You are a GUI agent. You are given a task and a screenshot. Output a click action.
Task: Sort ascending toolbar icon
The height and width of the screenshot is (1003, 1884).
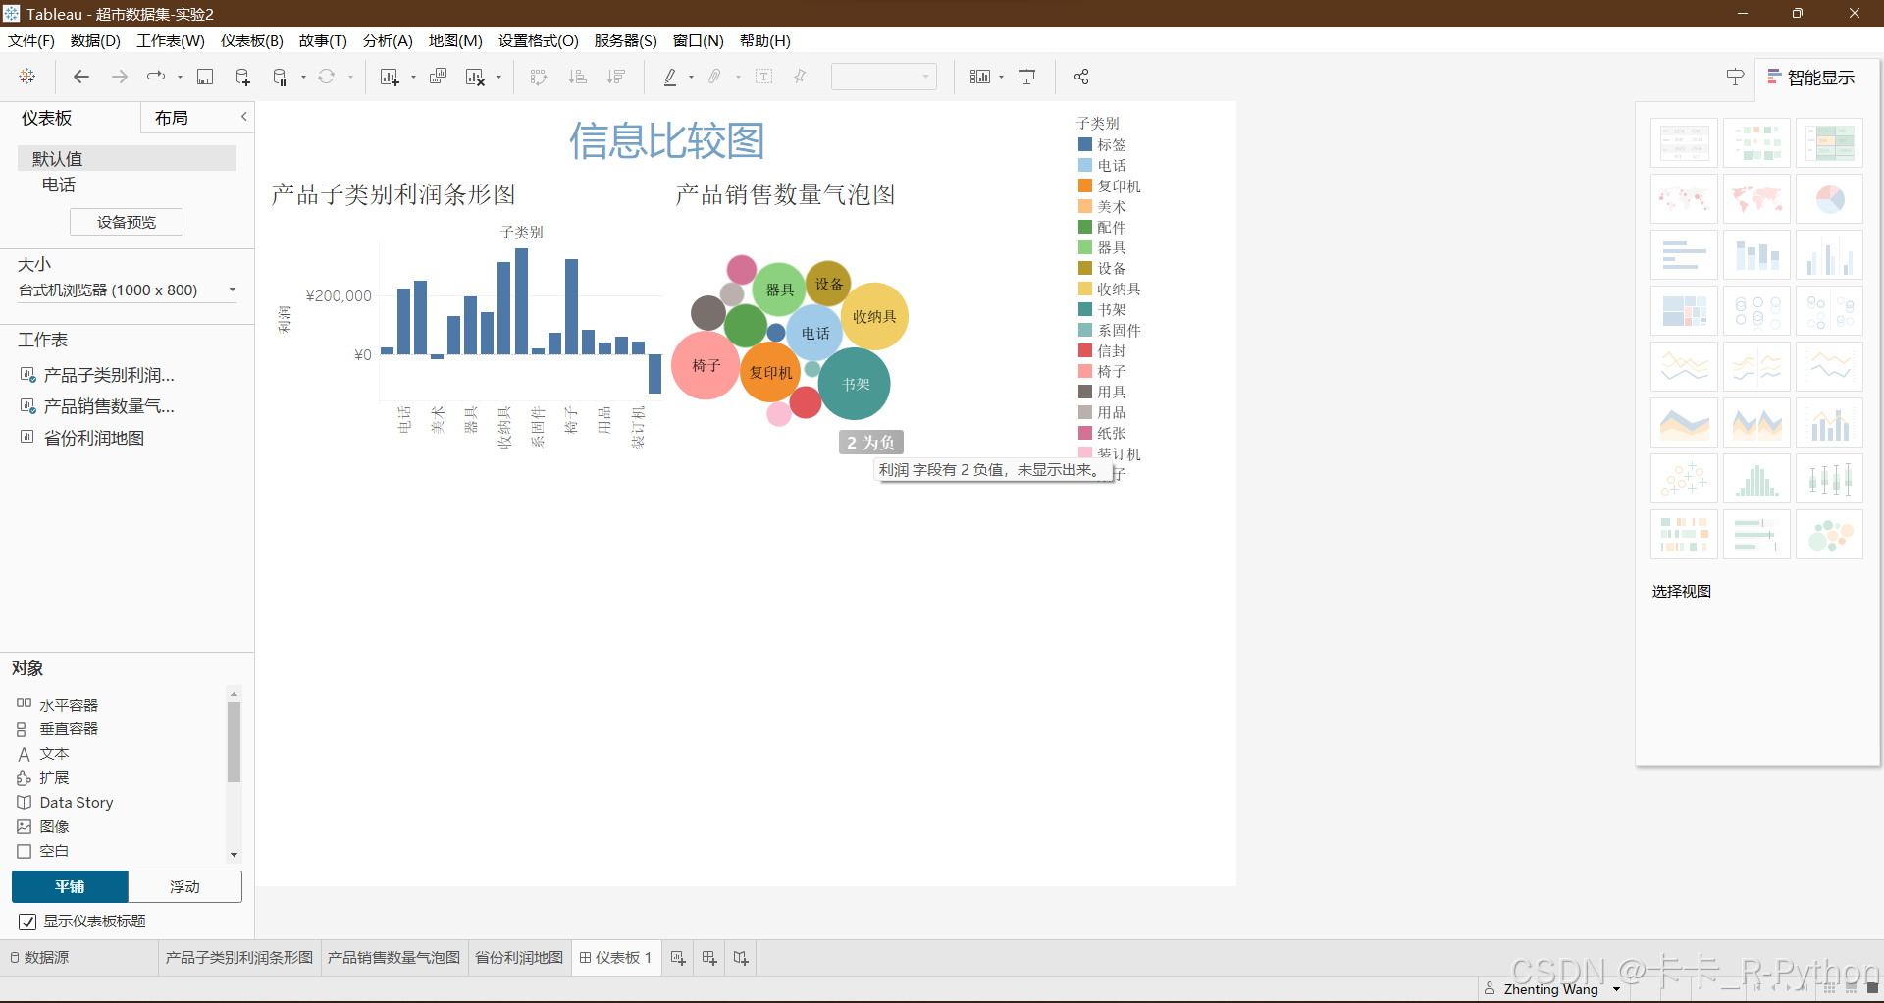tap(578, 77)
